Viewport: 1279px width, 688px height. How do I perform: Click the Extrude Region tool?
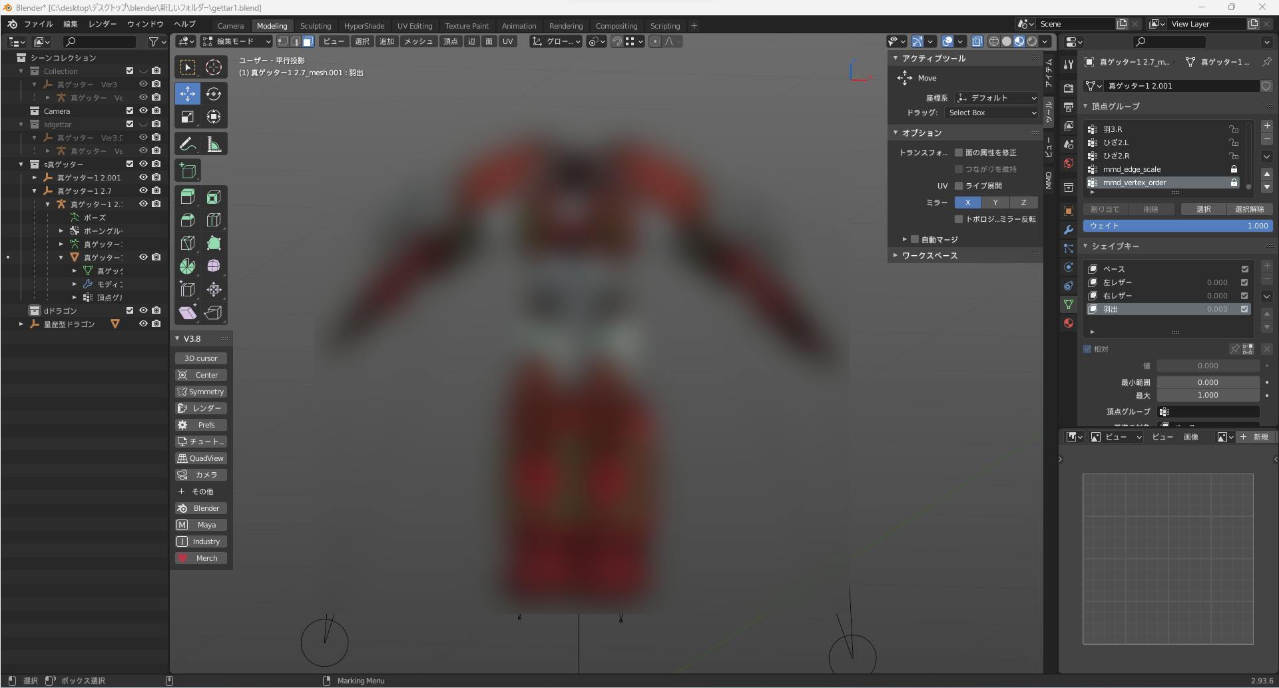pos(188,197)
